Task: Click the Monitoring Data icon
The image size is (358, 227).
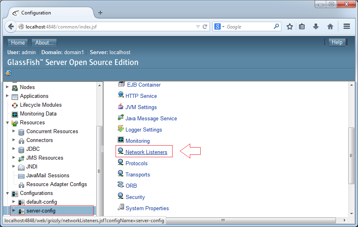Action: pyautogui.click(x=15, y=114)
